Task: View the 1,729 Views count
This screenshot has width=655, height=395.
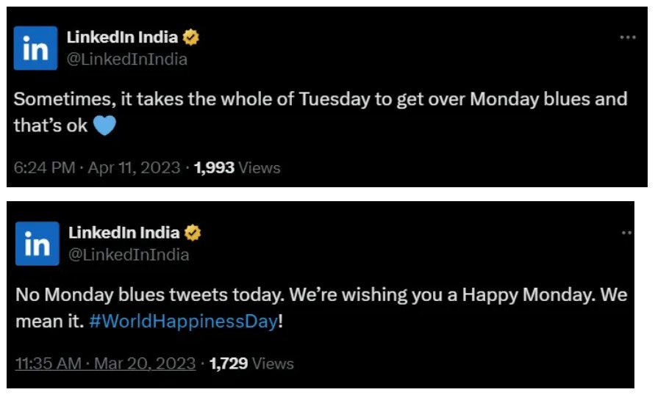Action: (251, 363)
